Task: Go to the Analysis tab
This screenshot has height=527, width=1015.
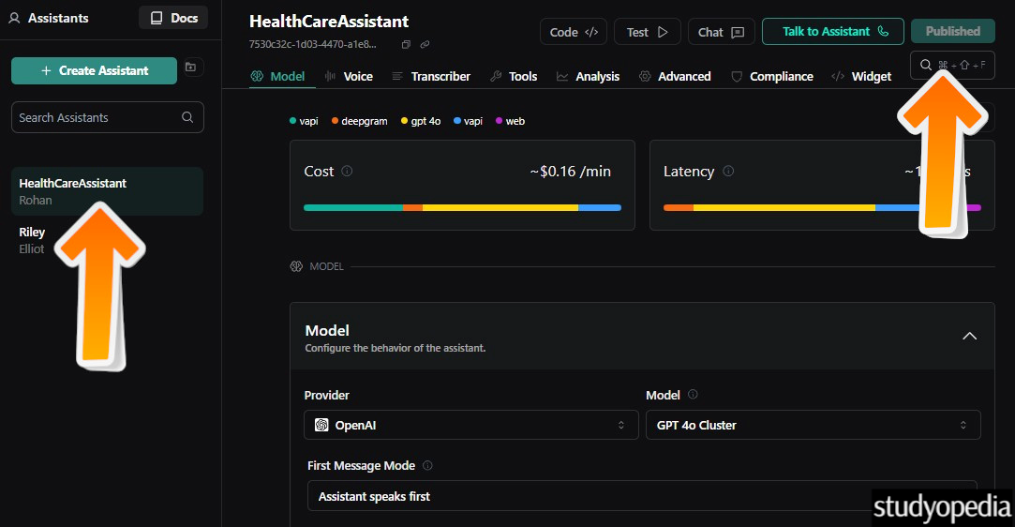Action: (589, 76)
